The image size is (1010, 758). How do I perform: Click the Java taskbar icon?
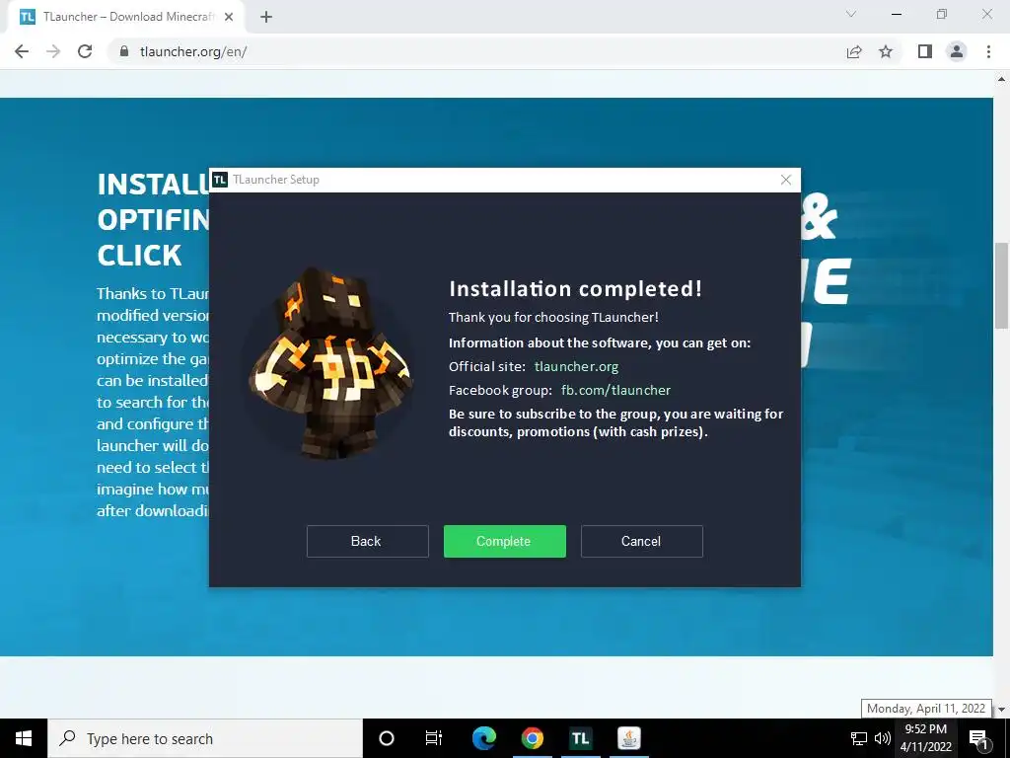pos(628,738)
